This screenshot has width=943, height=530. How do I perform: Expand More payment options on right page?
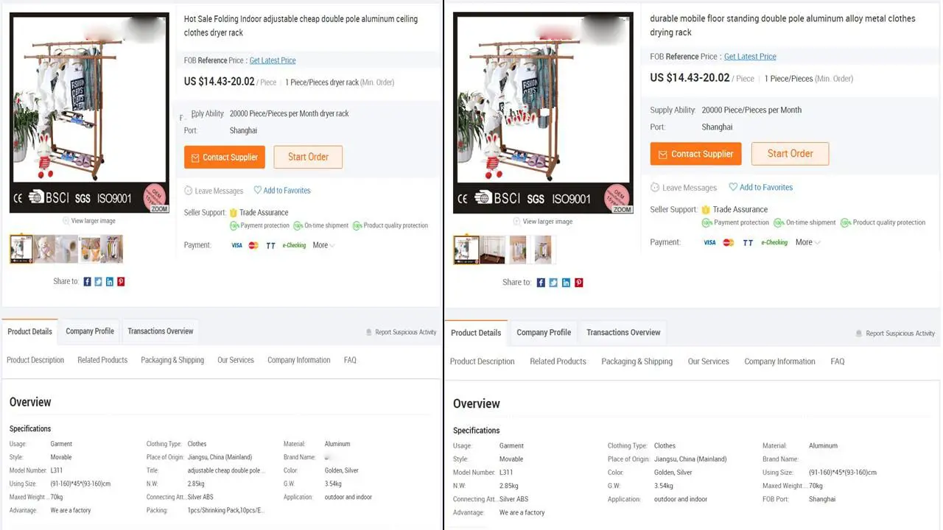(807, 242)
